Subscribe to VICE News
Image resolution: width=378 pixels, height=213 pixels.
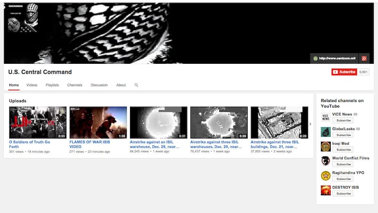click(x=343, y=120)
